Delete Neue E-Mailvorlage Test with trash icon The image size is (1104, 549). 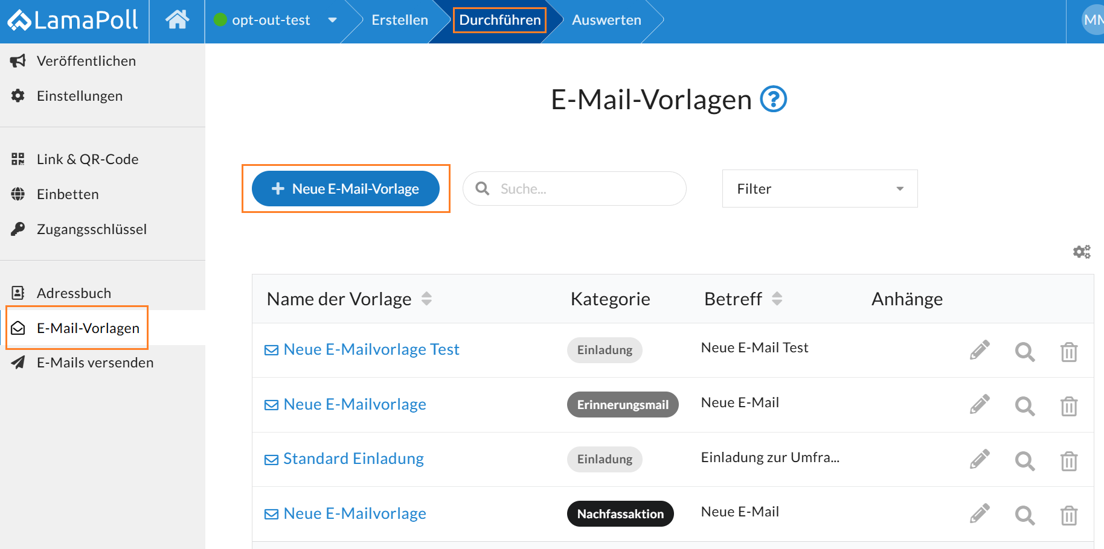point(1069,352)
